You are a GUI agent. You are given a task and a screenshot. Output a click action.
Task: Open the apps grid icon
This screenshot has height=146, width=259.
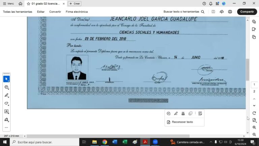217,3
